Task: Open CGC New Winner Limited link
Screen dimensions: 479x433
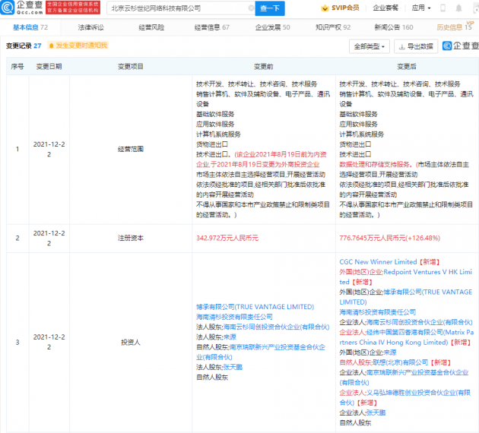Action: click(378, 262)
